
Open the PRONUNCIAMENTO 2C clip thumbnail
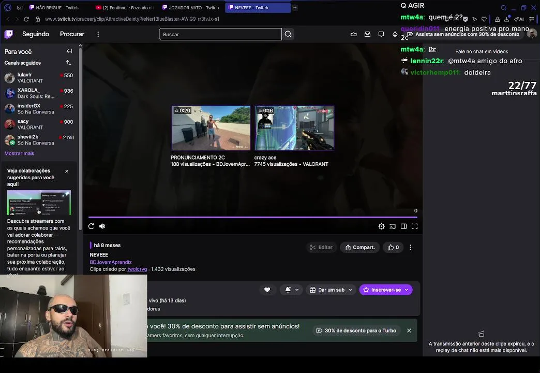(x=211, y=128)
